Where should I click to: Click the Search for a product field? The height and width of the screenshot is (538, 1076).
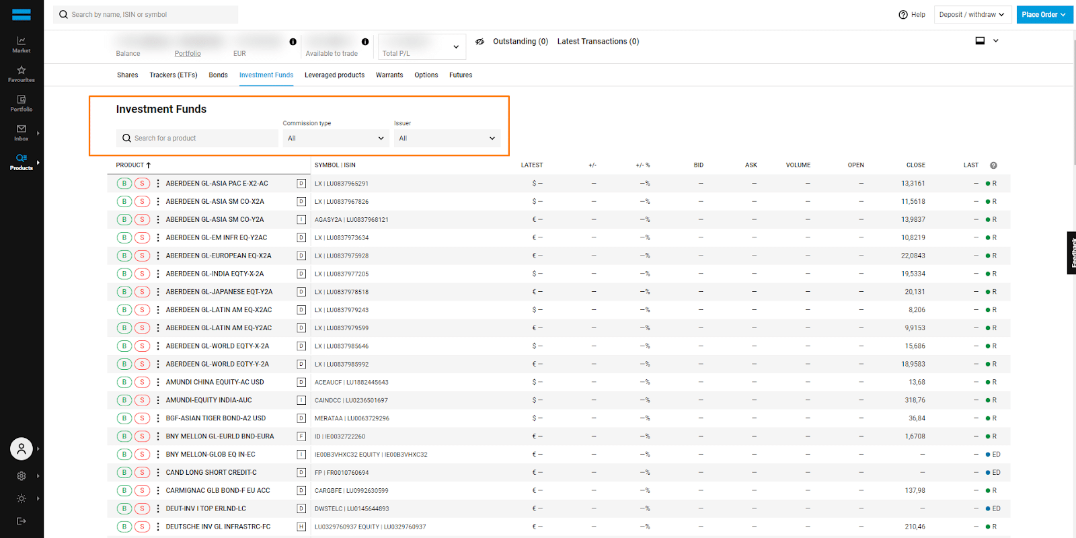point(197,139)
